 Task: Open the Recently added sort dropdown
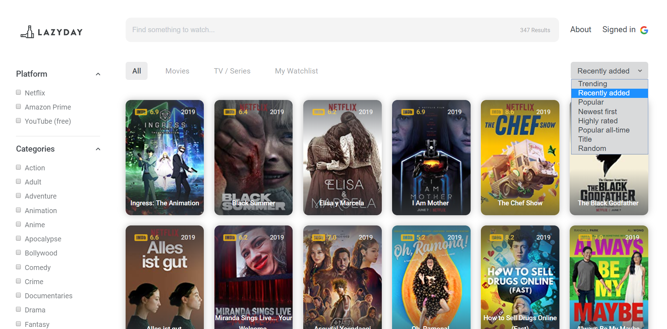pyautogui.click(x=609, y=71)
